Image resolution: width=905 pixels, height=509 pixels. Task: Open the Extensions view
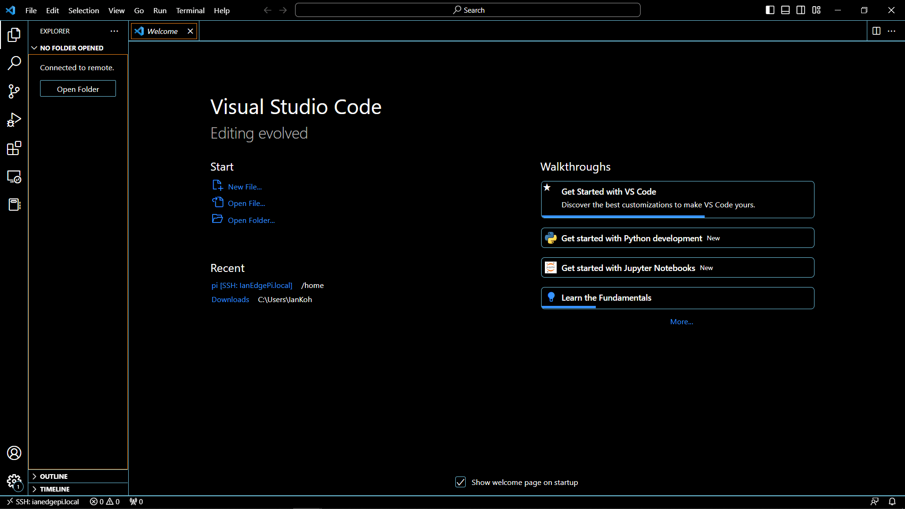[x=14, y=148]
